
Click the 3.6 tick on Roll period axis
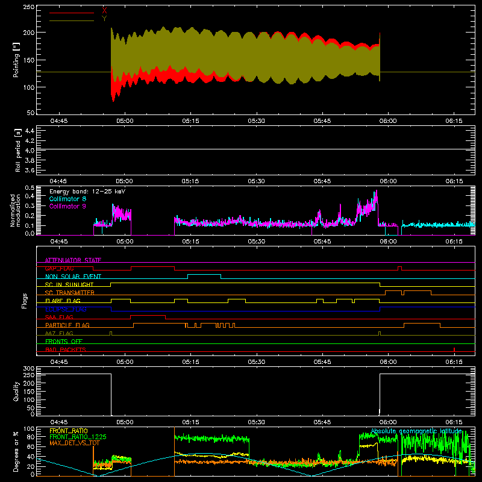coord(30,171)
